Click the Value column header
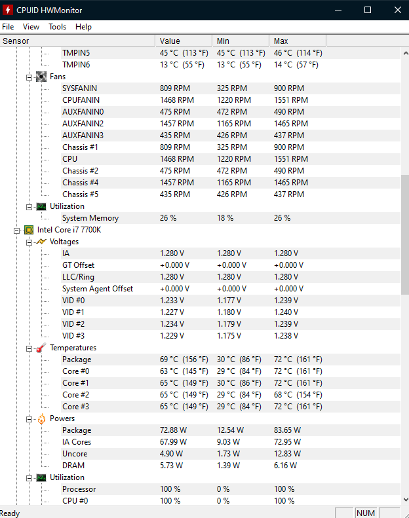 pyautogui.click(x=184, y=41)
